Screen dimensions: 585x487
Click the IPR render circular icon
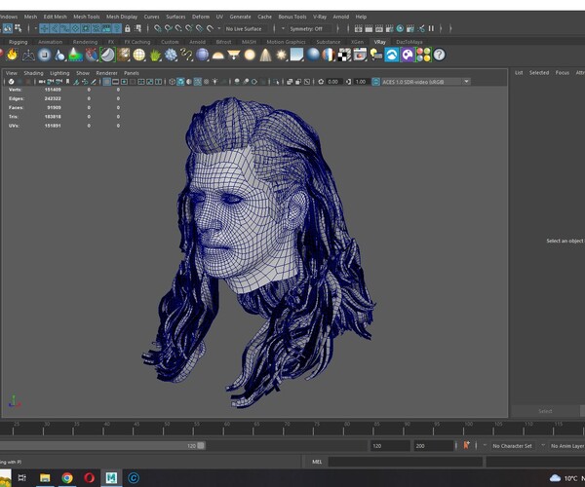point(400,28)
